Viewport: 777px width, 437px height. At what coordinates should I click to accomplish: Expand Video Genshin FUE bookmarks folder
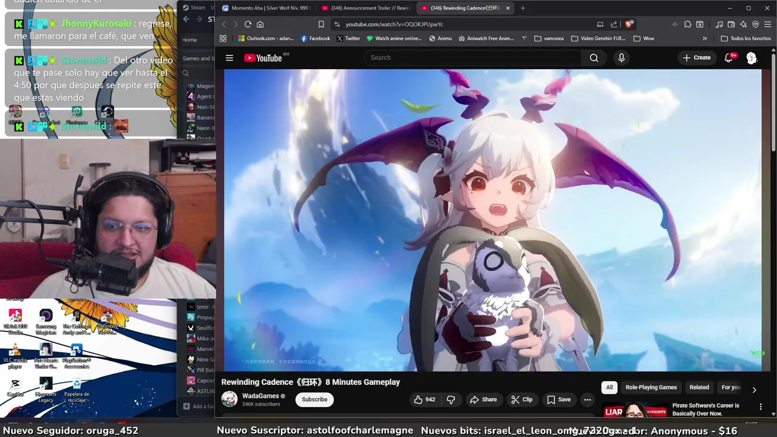(599, 38)
